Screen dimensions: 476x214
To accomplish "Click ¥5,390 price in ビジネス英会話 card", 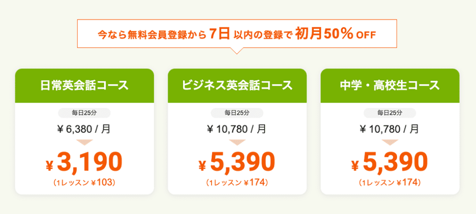I will (237, 162).
